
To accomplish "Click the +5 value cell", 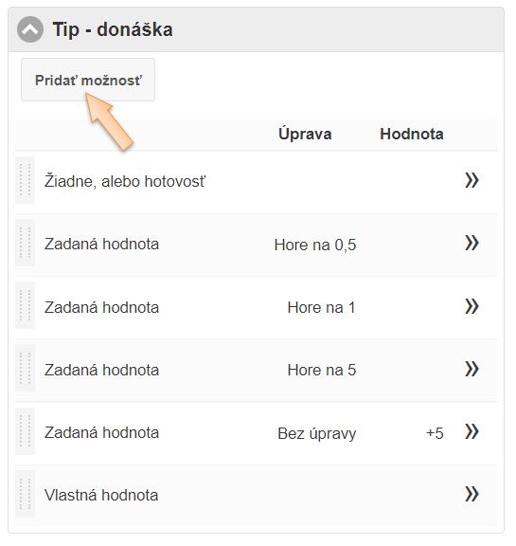I will coord(435,433).
